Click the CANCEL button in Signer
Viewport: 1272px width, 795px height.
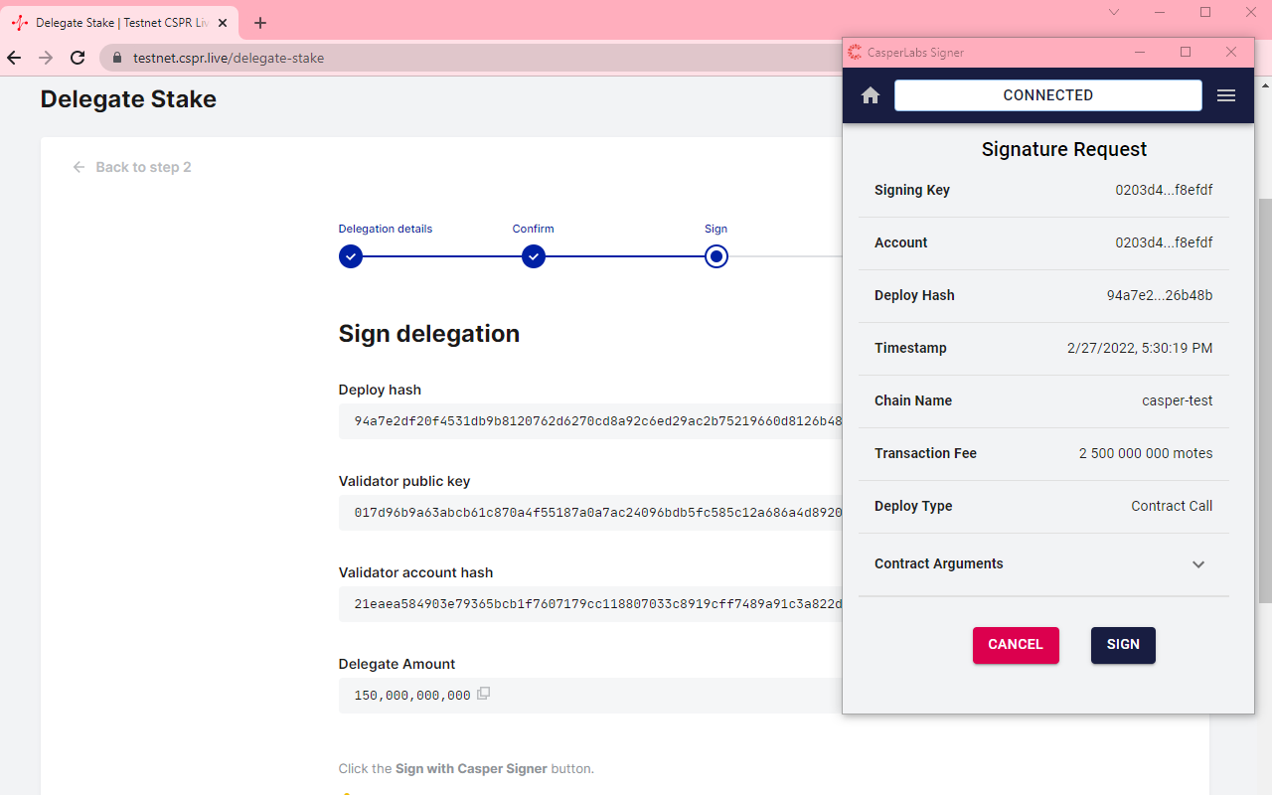tap(1016, 645)
